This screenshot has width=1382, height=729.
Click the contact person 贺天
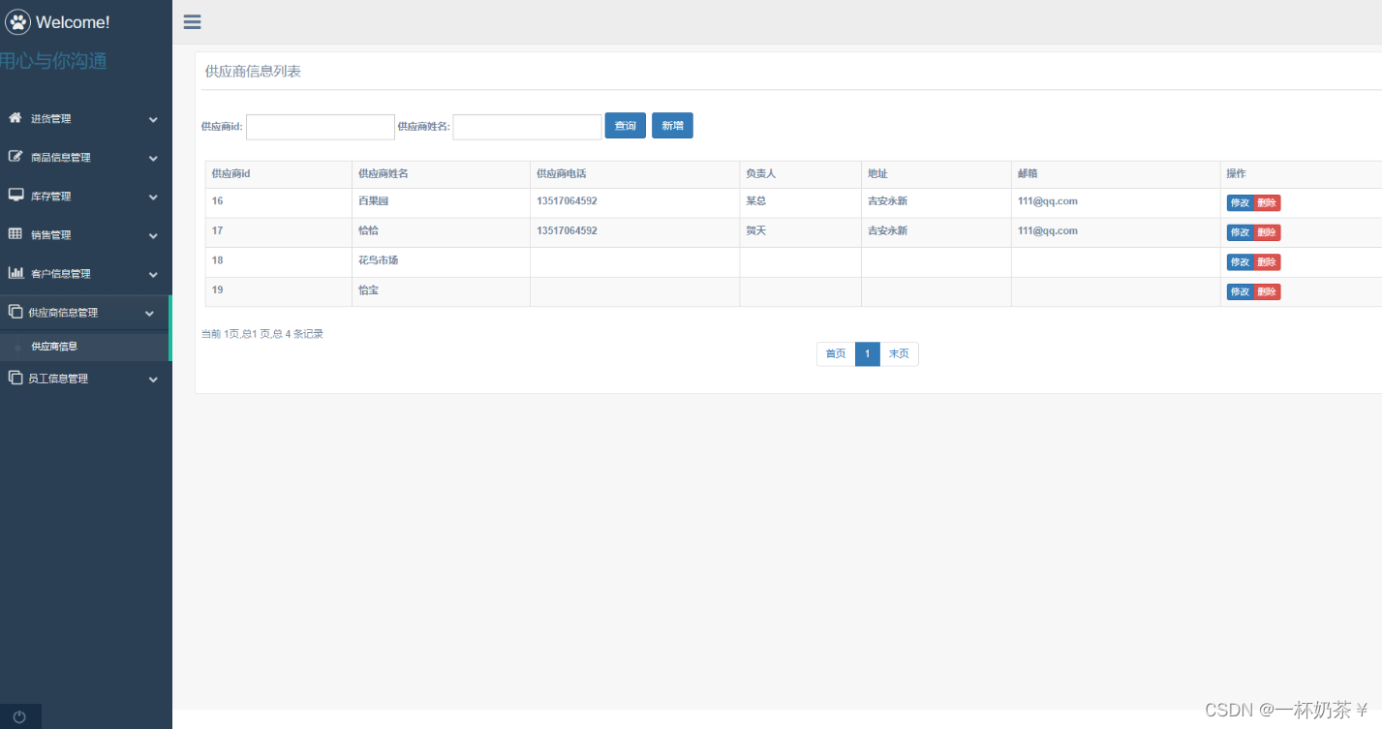pos(756,230)
